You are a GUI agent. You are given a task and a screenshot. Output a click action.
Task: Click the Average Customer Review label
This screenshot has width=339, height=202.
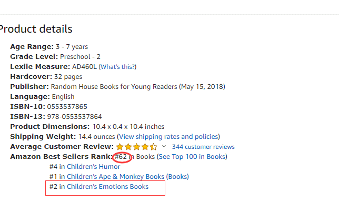[x=62, y=147]
